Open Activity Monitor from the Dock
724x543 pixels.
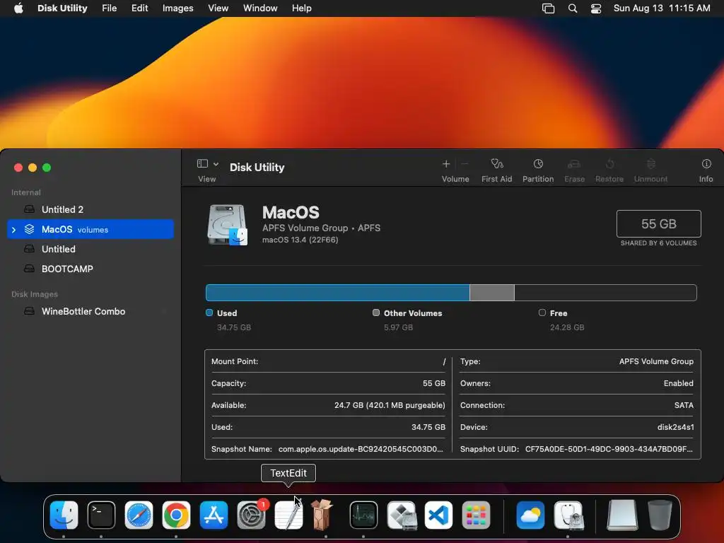(363, 515)
